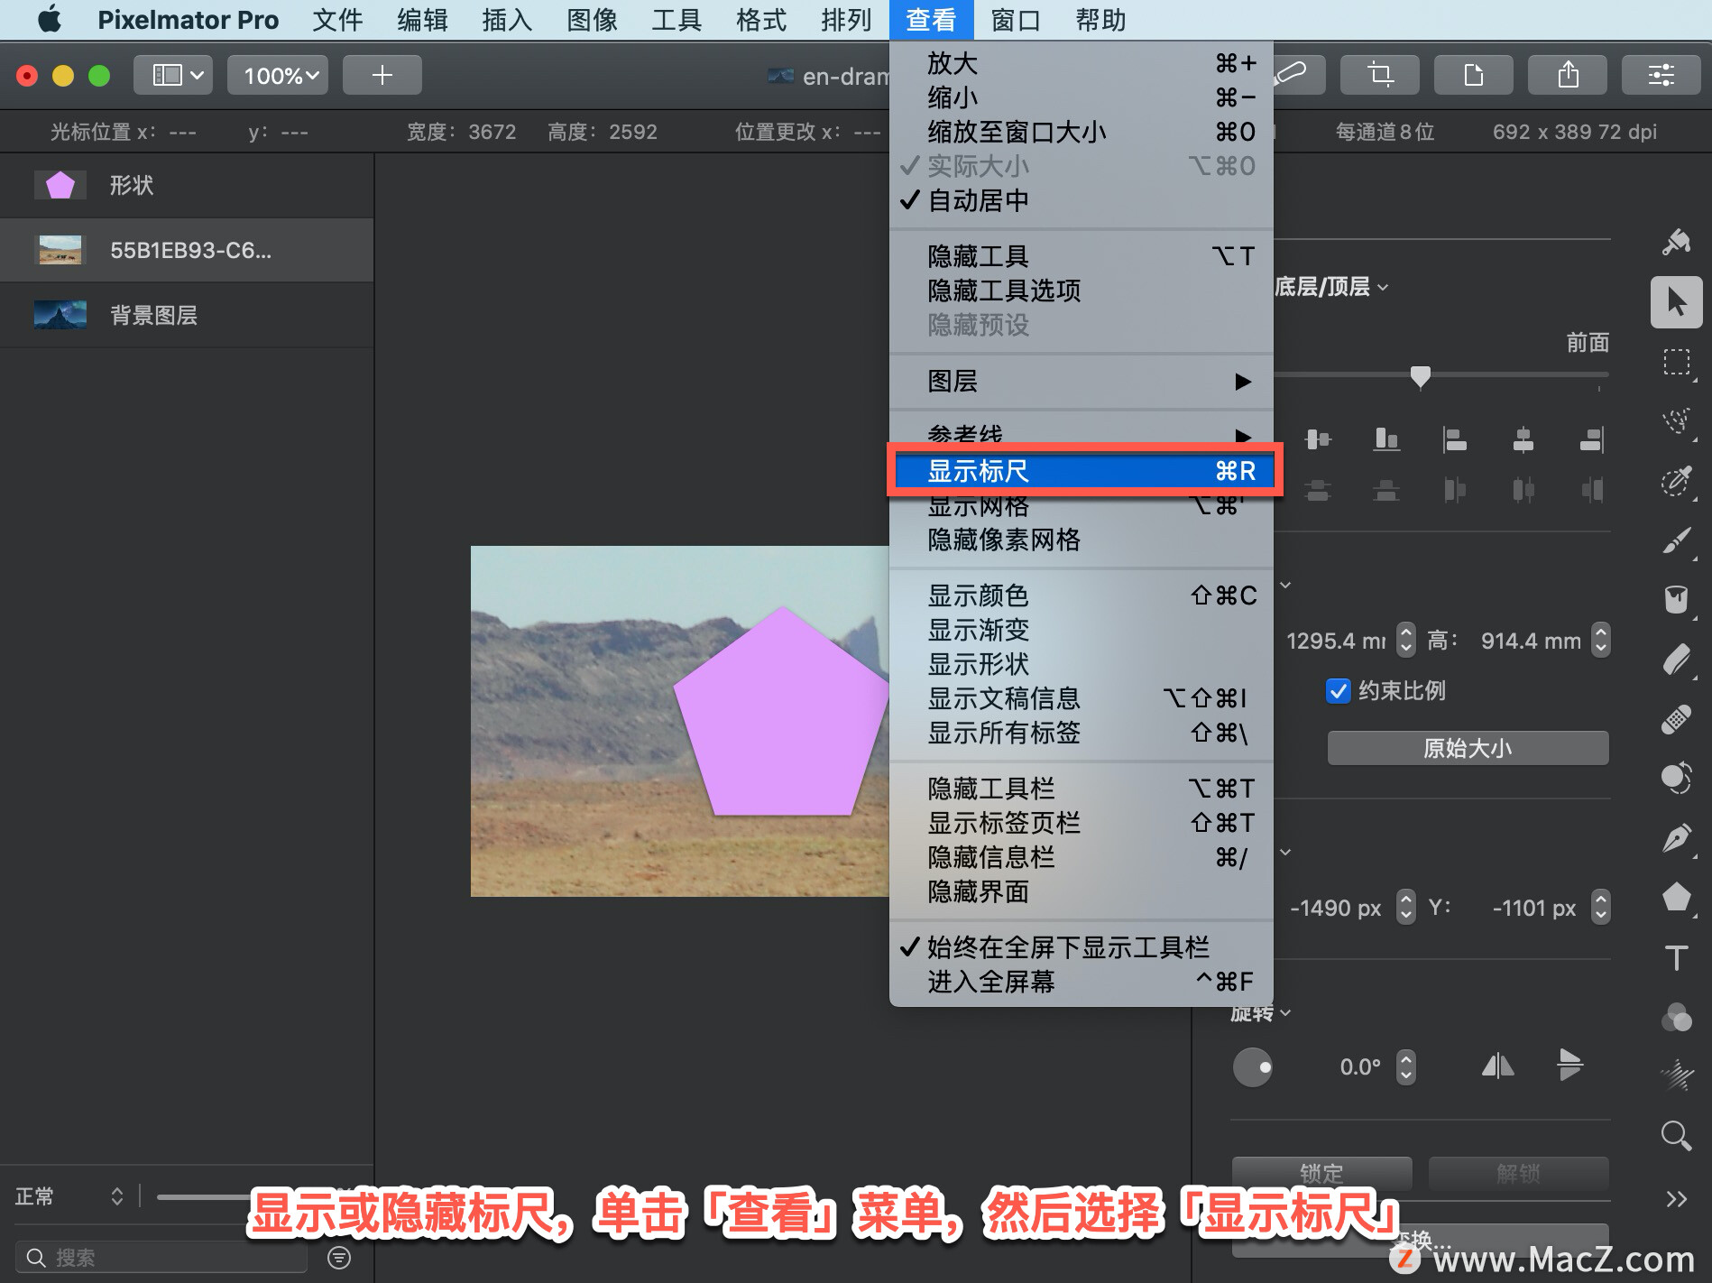Select the color picker selection tool
Viewport: 1712px width, 1283px height.
[1676, 481]
